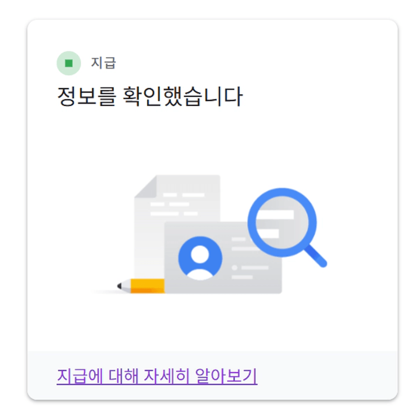Click the white head circle inside avatar
The width and height of the screenshot is (412, 416).
click(x=200, y=254)
